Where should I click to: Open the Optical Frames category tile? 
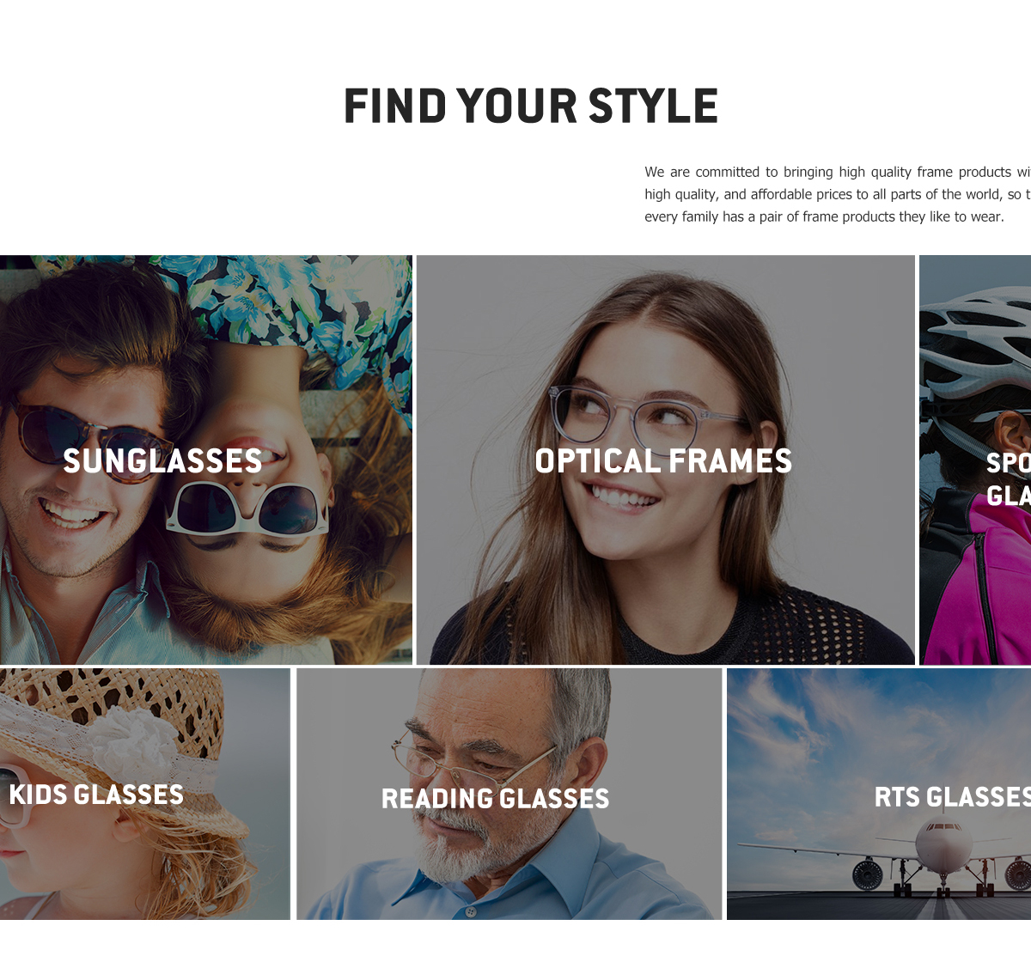[x=666, y=460]
